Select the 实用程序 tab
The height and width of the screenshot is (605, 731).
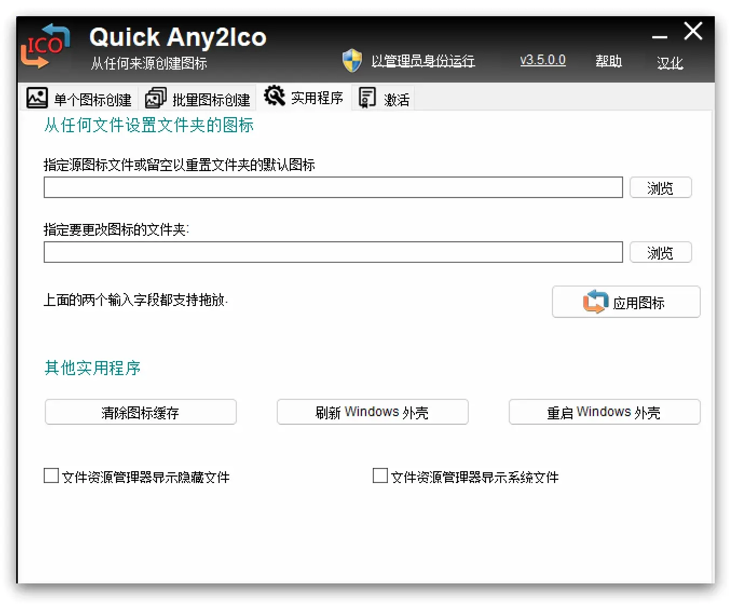304,97
